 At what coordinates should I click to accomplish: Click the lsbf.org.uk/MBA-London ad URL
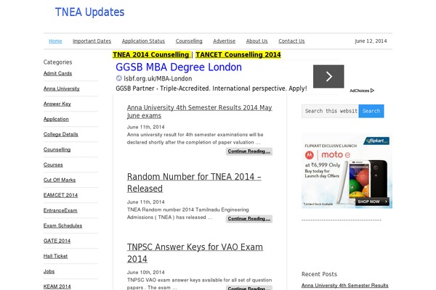click(x=158, y=78)
